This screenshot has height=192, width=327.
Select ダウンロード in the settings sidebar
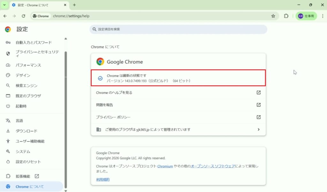click(27, 131)
